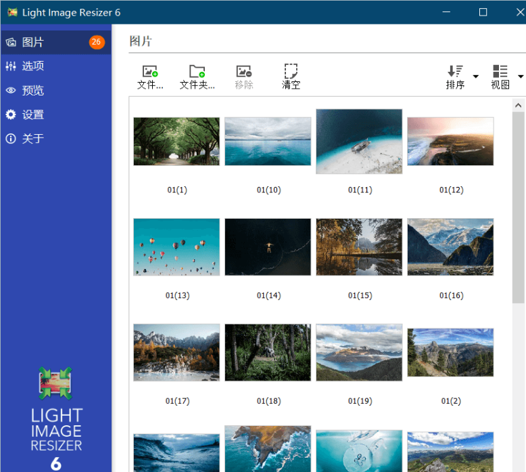Select thumbnail 01(16) snowy mountains
The width and height of the screenshot is (526, 472).
coord(450,247)
